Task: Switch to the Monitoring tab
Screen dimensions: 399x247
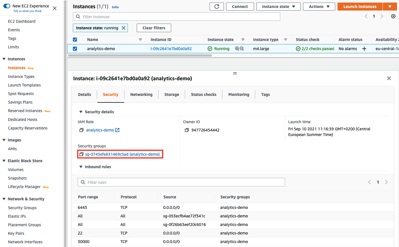Action: coord(239,94)
